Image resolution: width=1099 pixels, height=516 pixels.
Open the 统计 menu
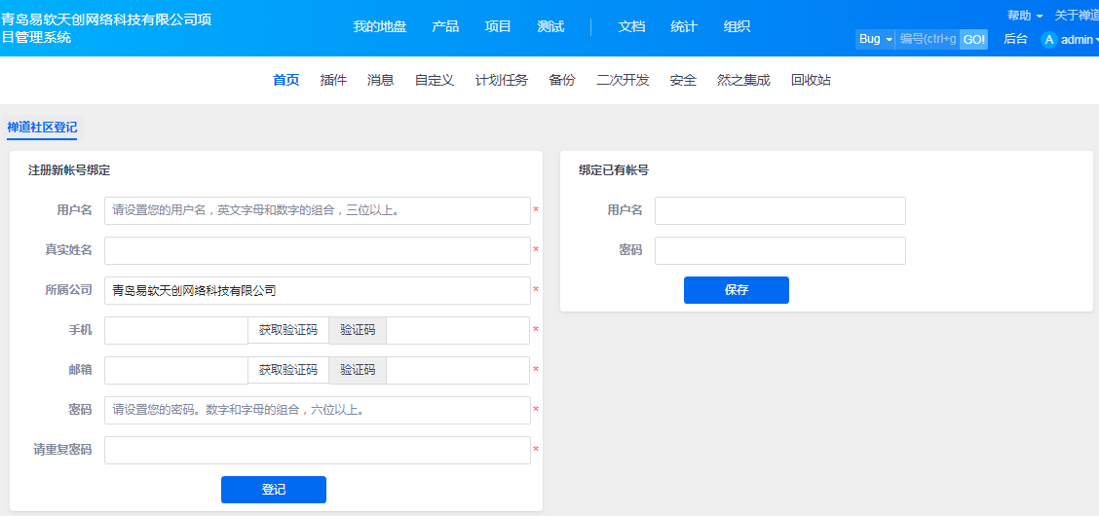[683, 26]
